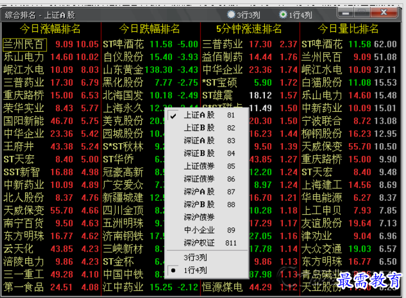The width and height of the screenshot is (406, 298).
Task: Select 山东黄金 in the 今日跌幅排名 list
Action: coord(123,70)
